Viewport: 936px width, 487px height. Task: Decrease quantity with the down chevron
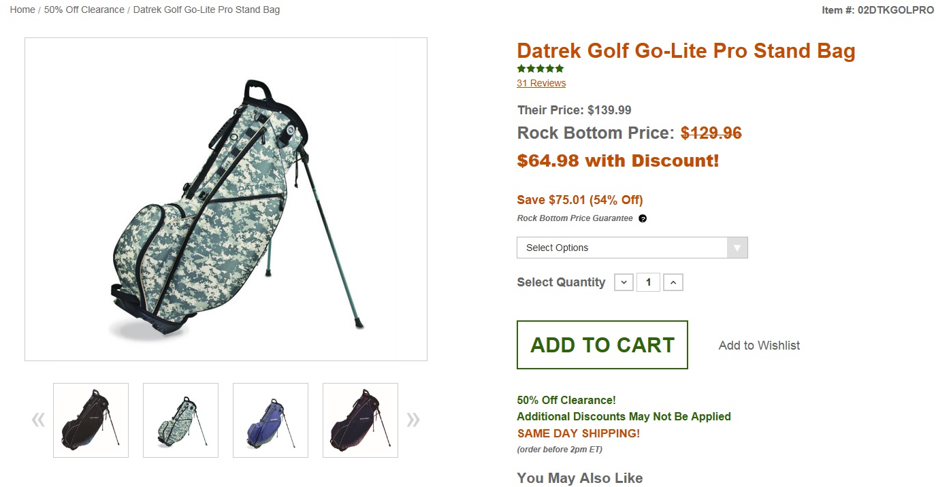click(x=624, y=282)
